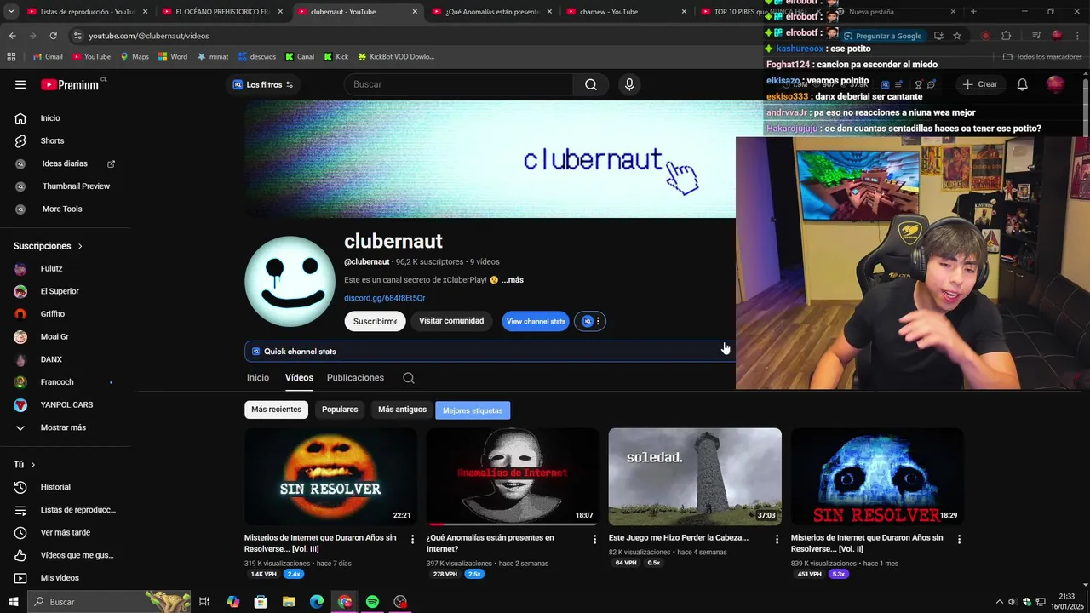Open the tab search dropdown arrow
This screenshot has width=1090, height=613.
coord(12,12)
